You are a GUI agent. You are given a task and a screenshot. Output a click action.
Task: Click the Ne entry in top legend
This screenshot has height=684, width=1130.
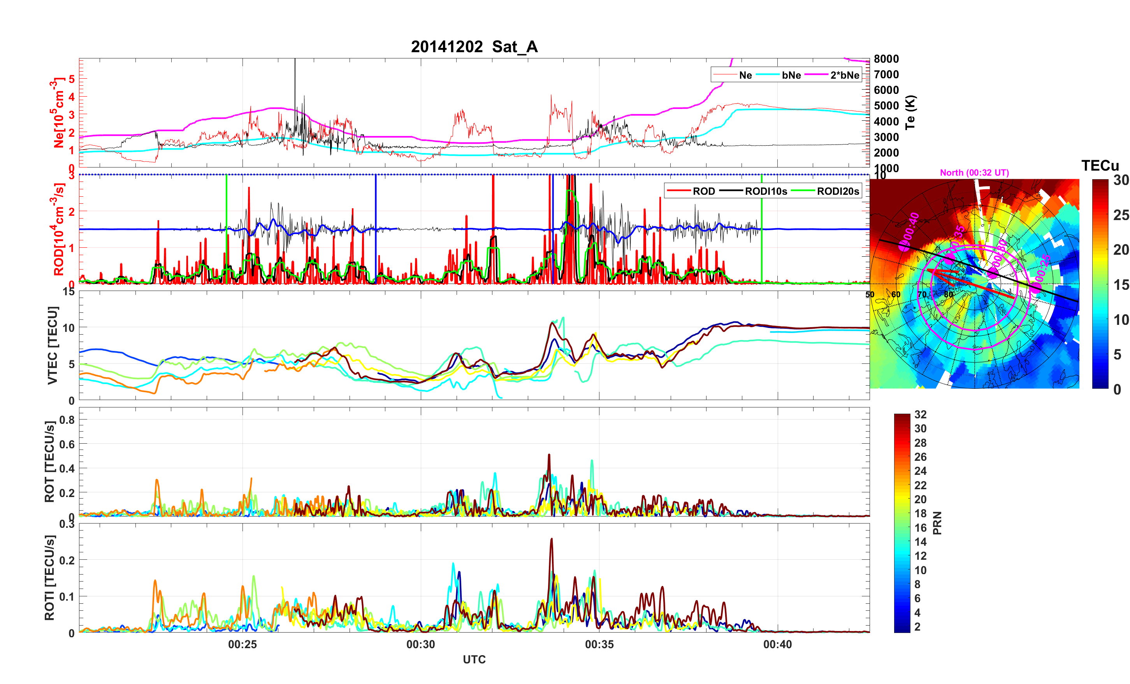coord(745,75)
